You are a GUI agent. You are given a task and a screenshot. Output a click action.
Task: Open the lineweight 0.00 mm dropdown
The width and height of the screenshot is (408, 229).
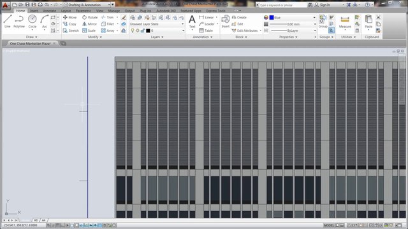click(293, 24)
